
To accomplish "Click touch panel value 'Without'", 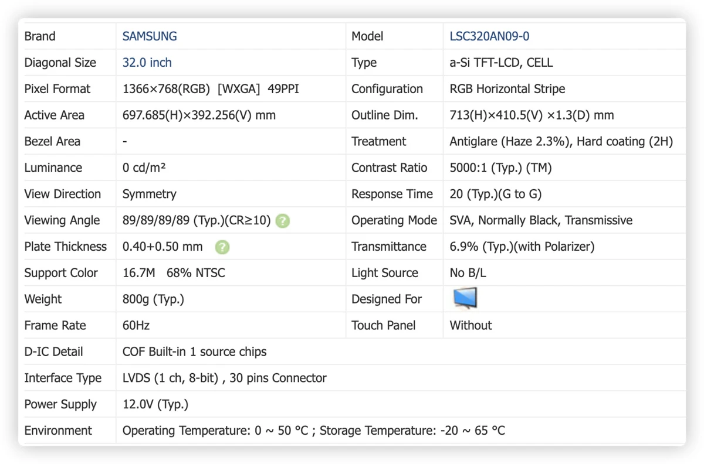I will pyautogui.click(x=471, y=326).
